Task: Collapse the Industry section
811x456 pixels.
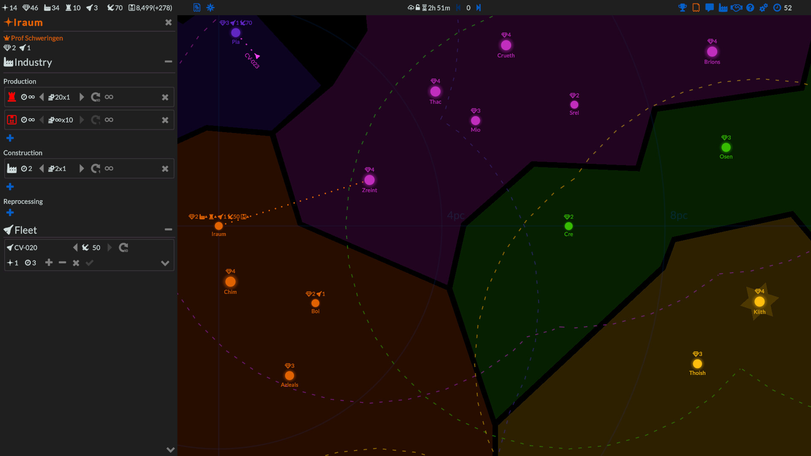Action: tap(168, 62)
